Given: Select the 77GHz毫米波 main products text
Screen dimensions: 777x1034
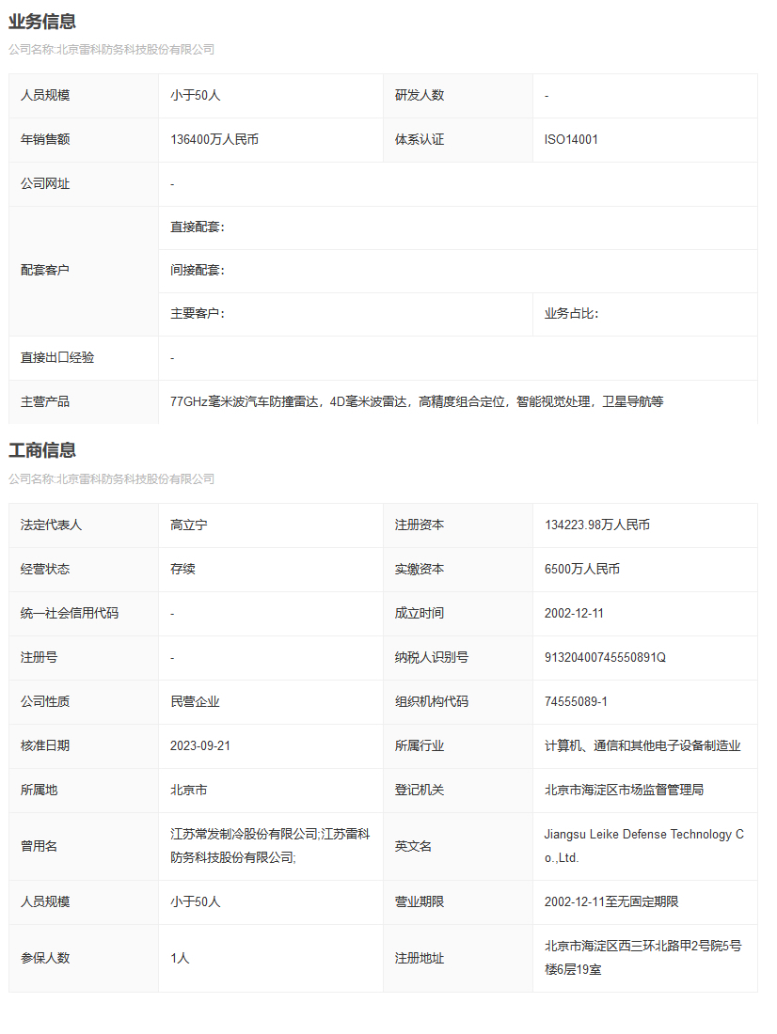Looking at the screenshot, I should pos(417,402).
